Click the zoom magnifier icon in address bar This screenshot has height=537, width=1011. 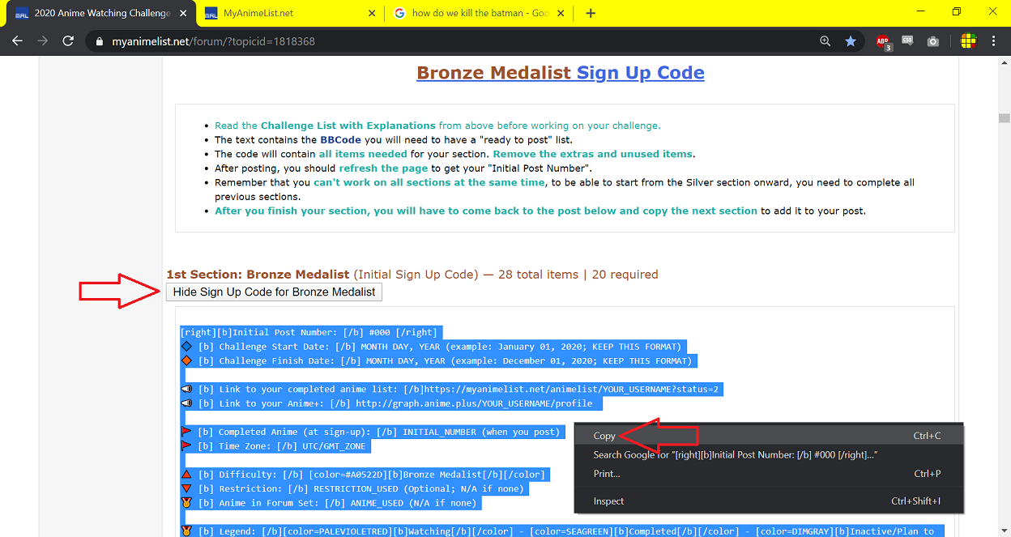825,41
